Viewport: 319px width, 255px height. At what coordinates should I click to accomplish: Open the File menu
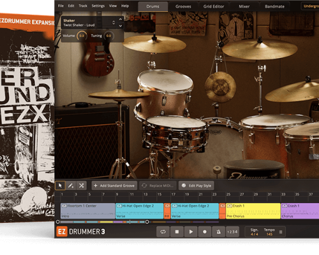61,6
